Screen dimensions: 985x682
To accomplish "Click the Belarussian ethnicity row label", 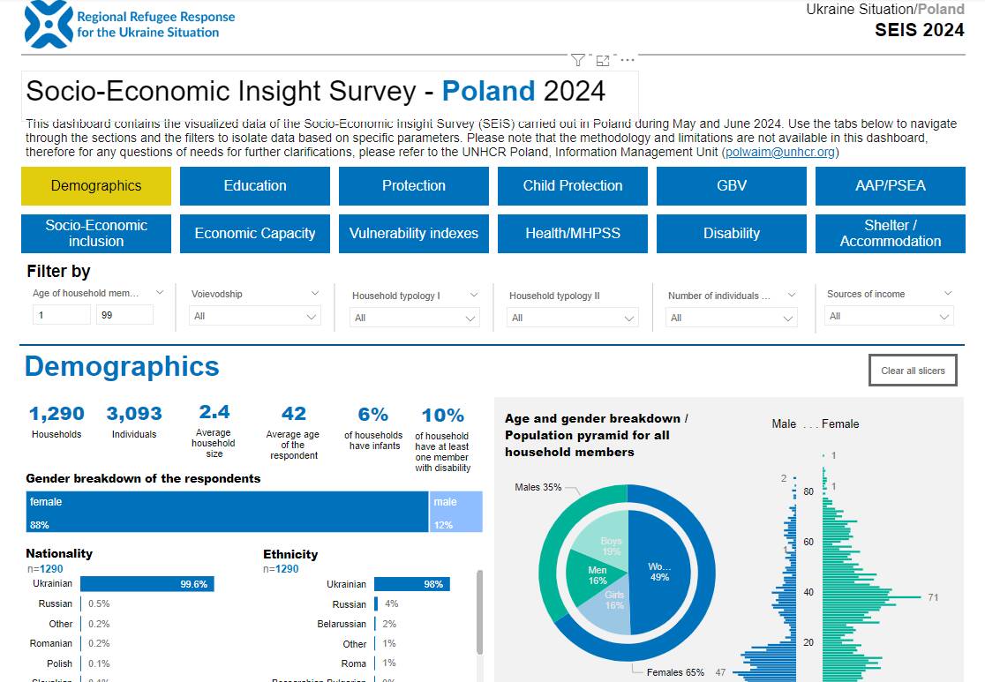I will click(342, 625).
